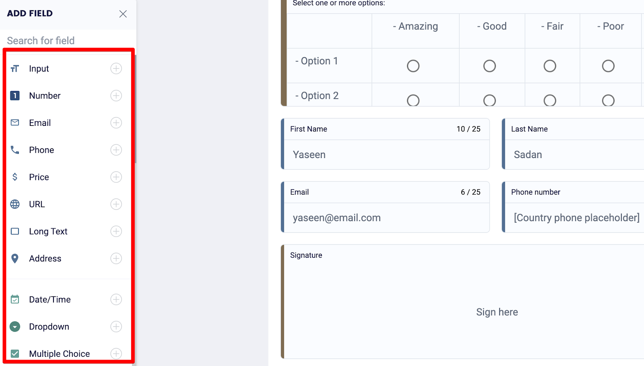Select the Address location pin icon
The height and width of the screenshot is (366, 644).
click(x=14, y=258)
